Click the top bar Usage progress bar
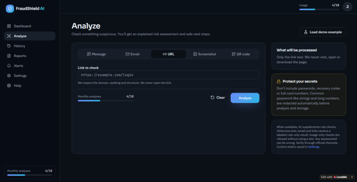Viewport: 357px width, 182px height. click(x=319, y=10)
